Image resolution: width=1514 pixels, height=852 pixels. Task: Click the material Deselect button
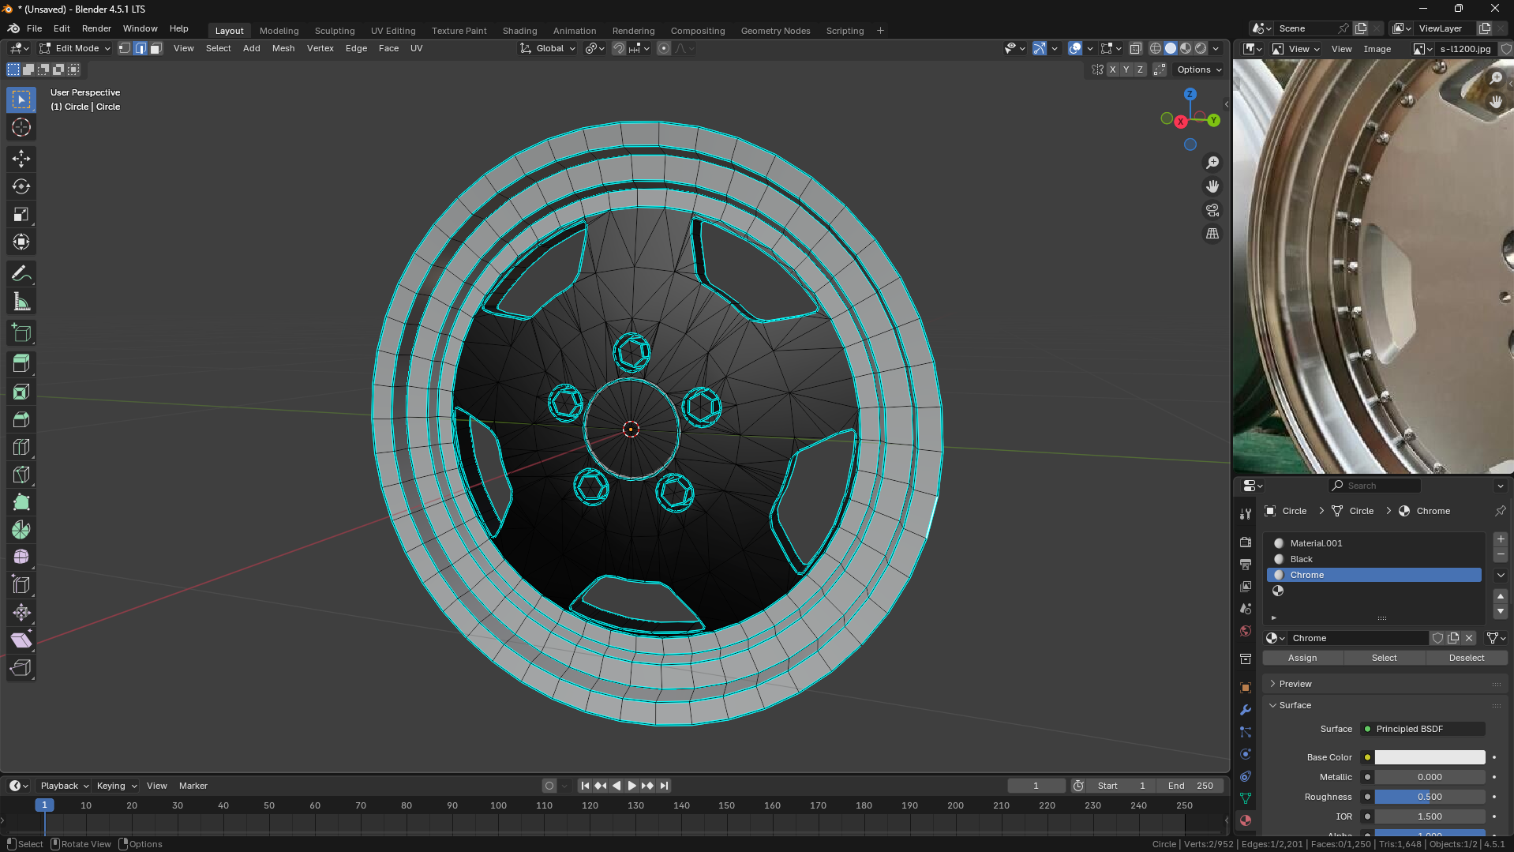click(x=1467, y=658)
